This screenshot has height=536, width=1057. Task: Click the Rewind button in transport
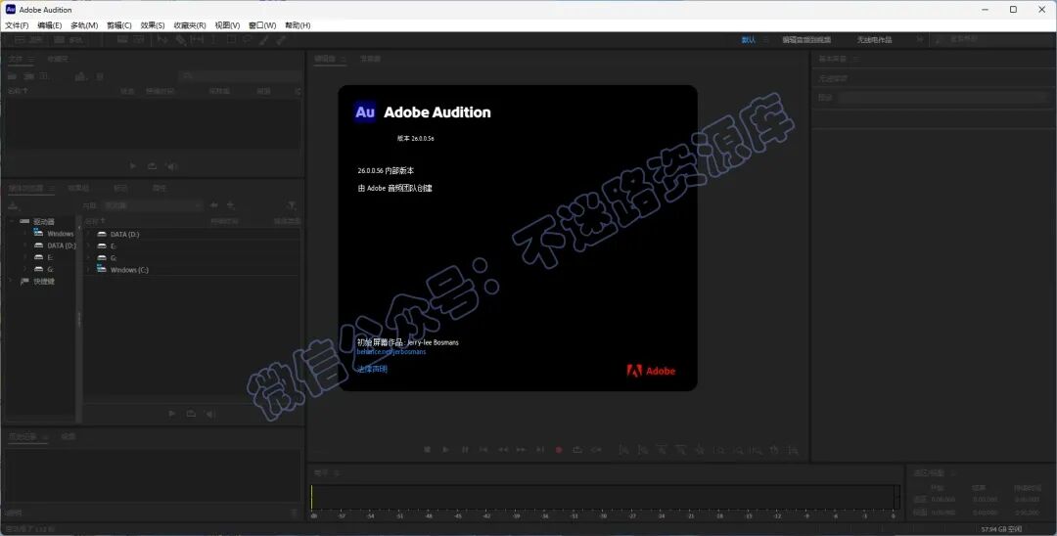coord(503,449)
